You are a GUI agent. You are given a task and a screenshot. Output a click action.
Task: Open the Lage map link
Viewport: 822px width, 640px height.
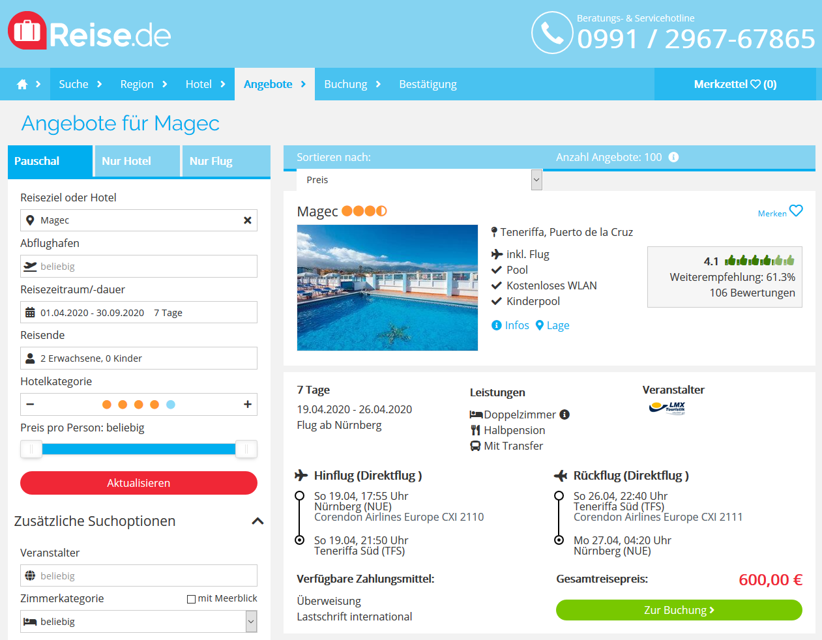click(x=553, y=325)
